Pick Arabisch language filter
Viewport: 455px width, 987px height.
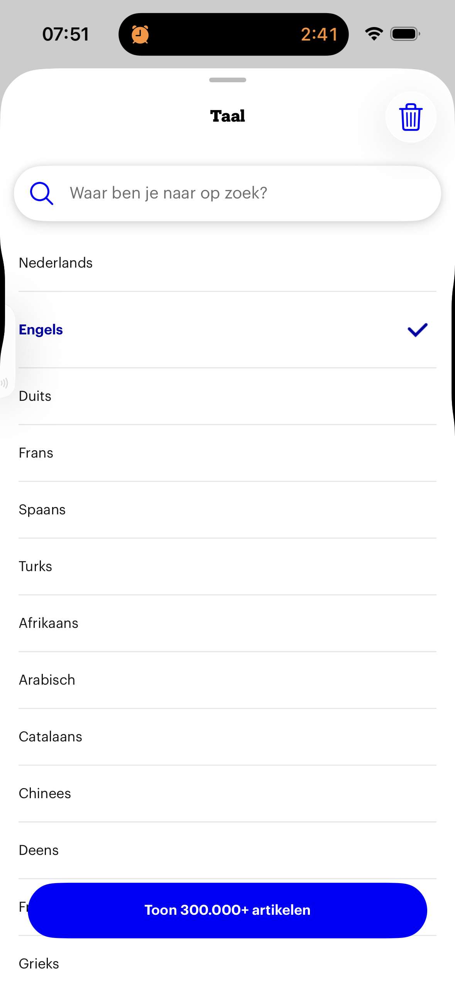click(47, 680)
